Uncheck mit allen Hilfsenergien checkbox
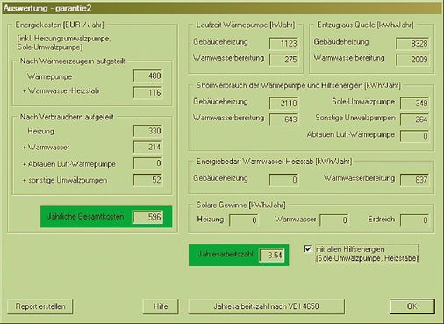444x324 pixels. tap(308, 249)
